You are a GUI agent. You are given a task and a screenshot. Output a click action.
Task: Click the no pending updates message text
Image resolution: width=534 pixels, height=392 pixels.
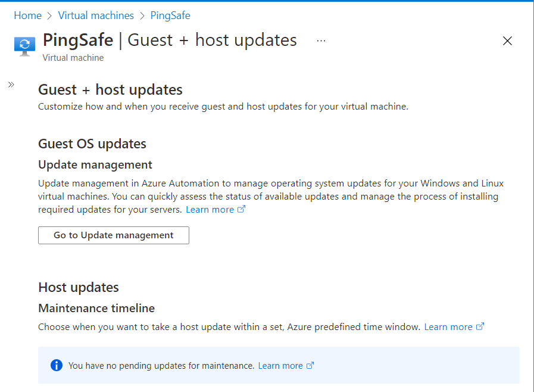161,366
